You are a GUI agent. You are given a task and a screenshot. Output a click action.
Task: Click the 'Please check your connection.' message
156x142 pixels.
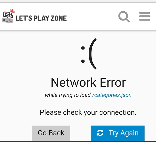tap(88, 112)
